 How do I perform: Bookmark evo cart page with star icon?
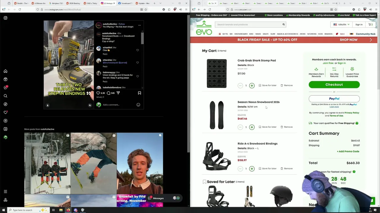(x=336, y=9)
